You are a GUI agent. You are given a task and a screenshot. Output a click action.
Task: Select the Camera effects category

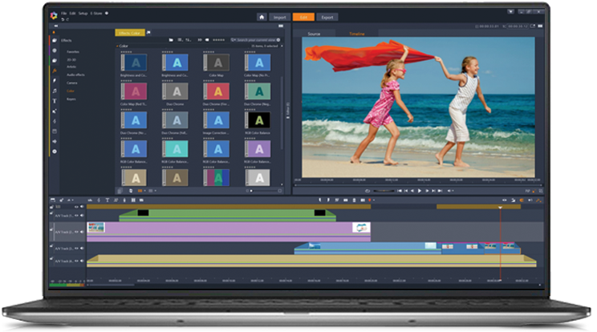click(x=72, y=83)
